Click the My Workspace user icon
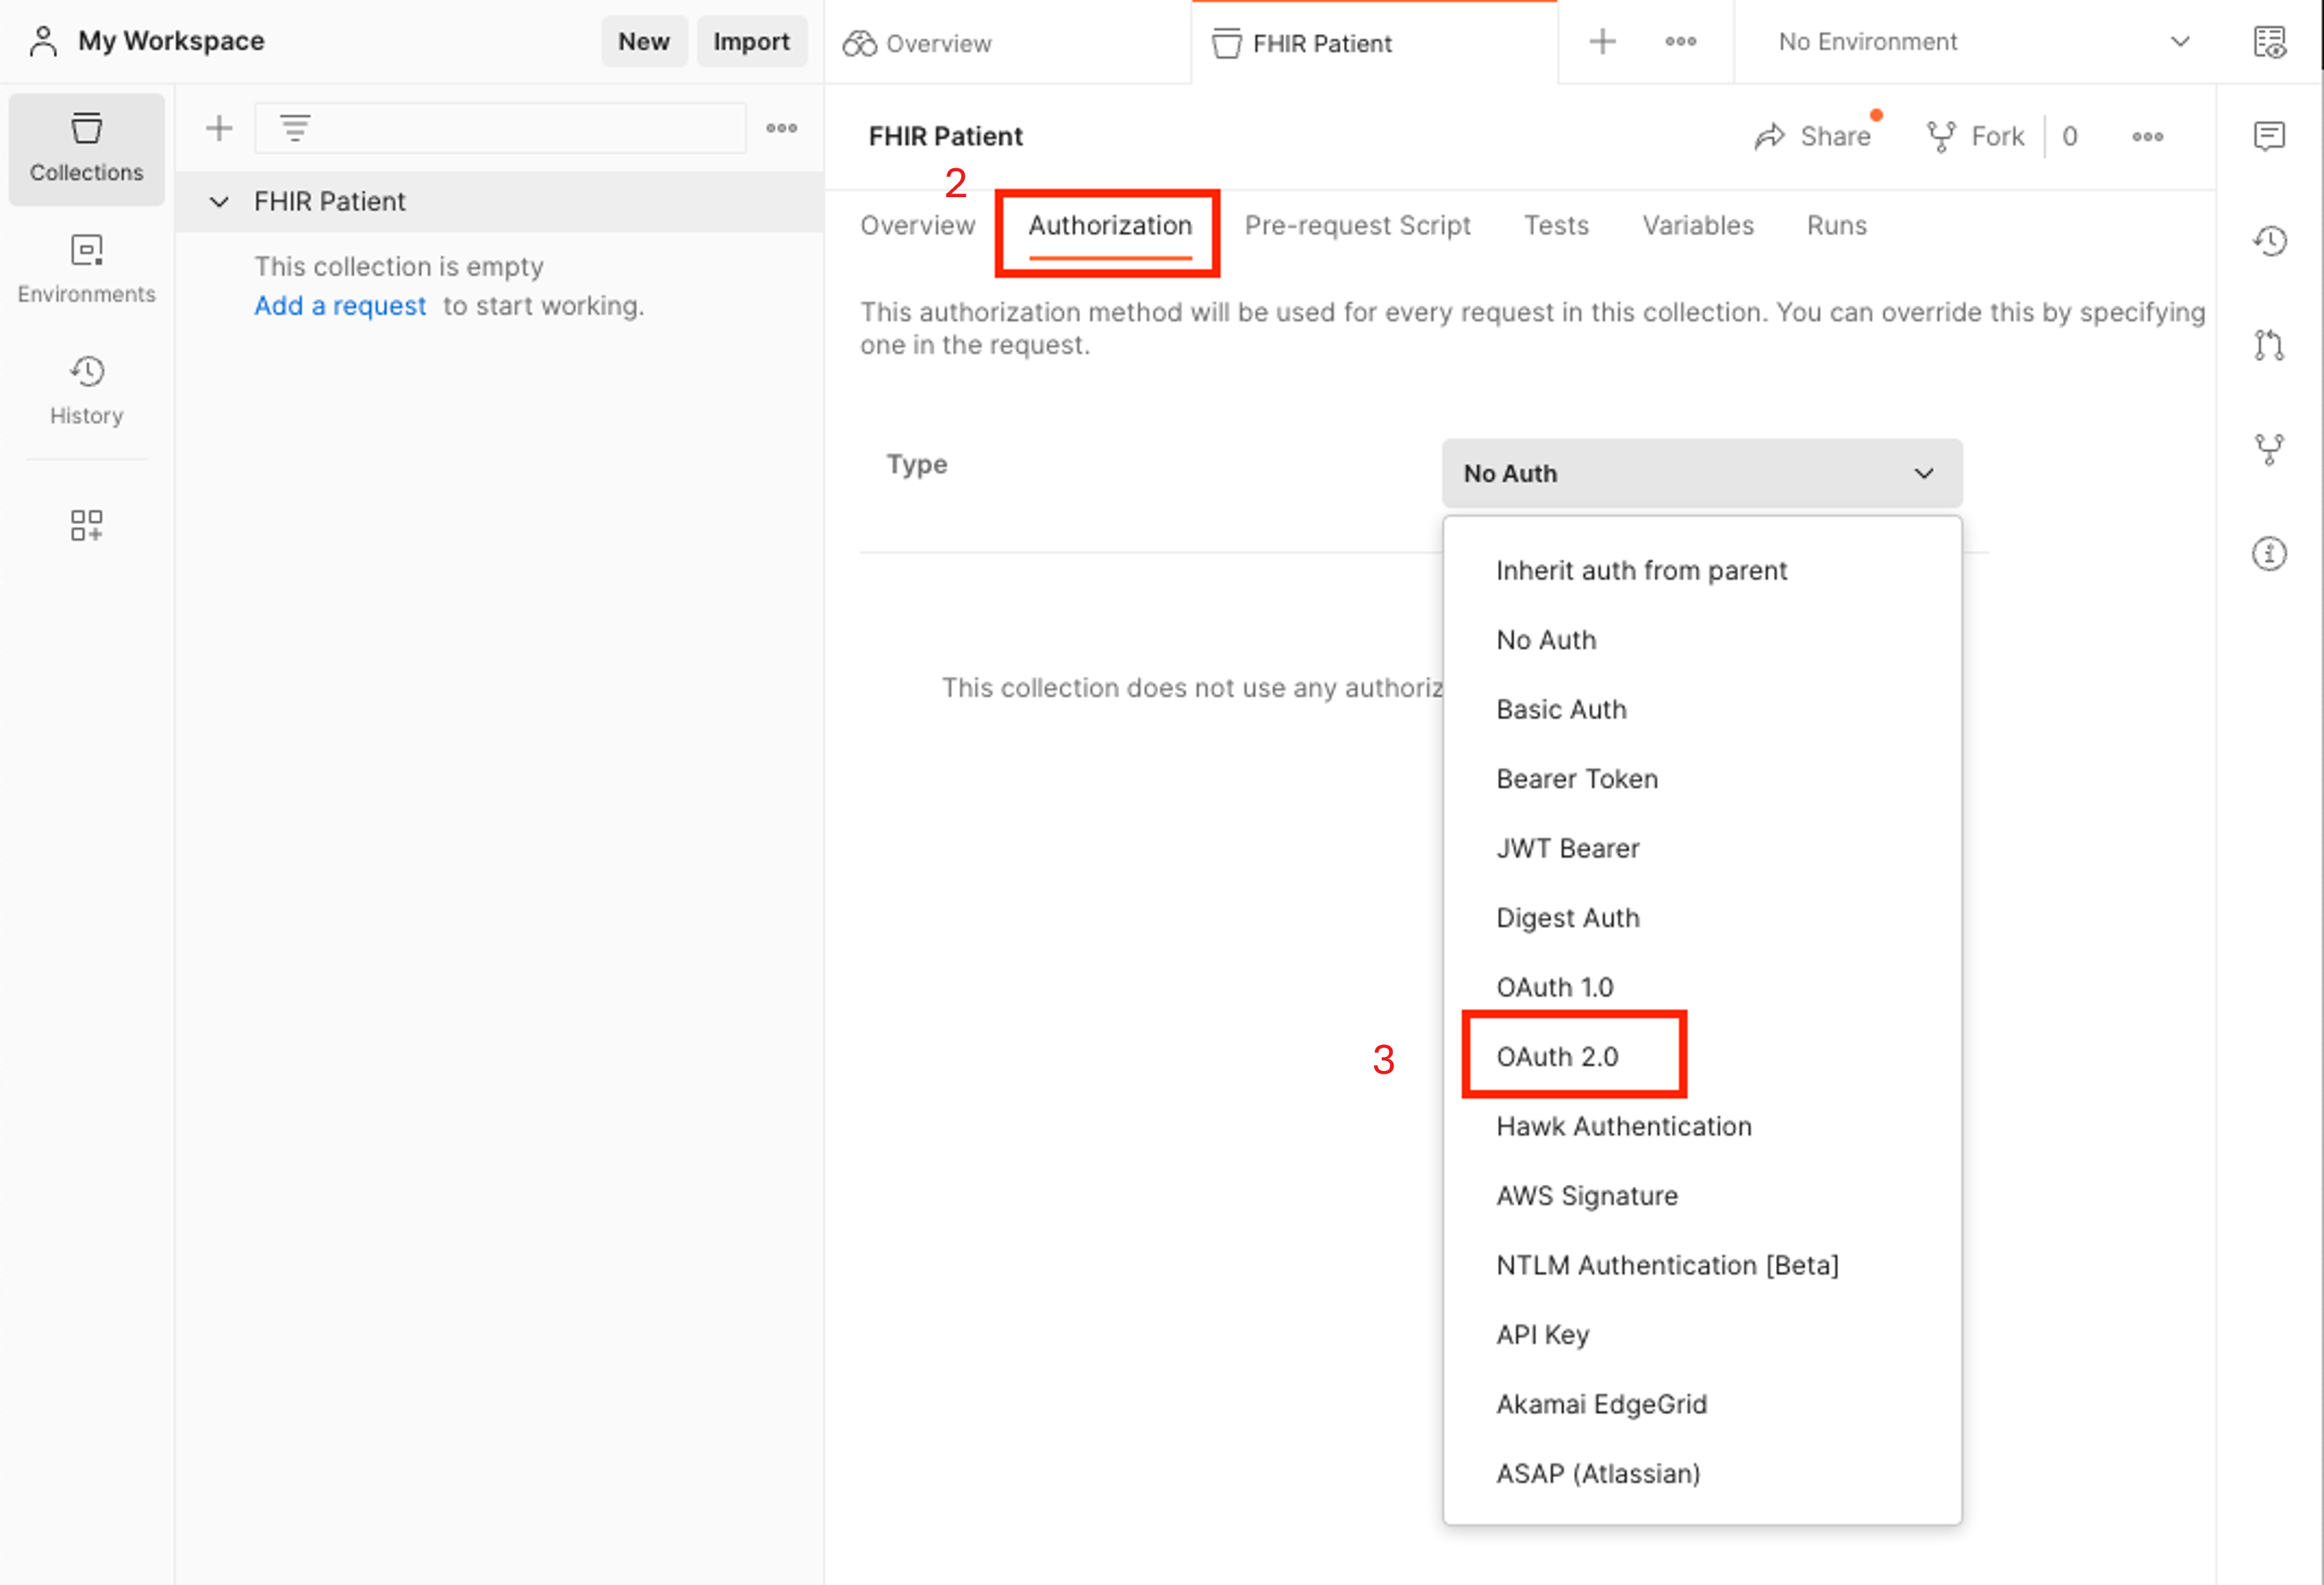 [43, 41]
